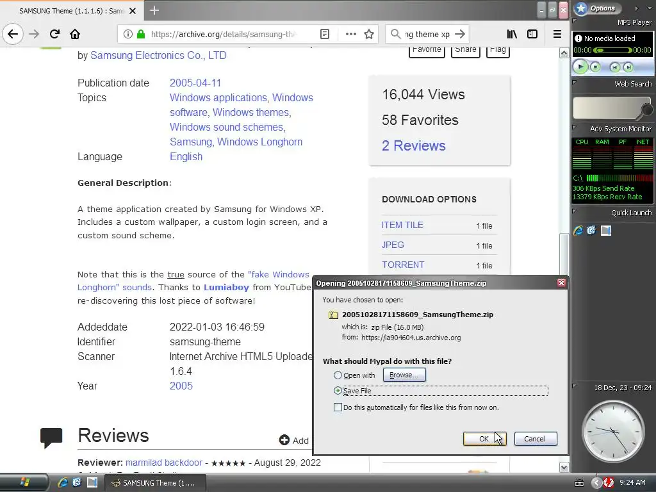Click the page vertical scrollbar thumb
The width and height of the screenshot is (656, 492).
[564, 255]
